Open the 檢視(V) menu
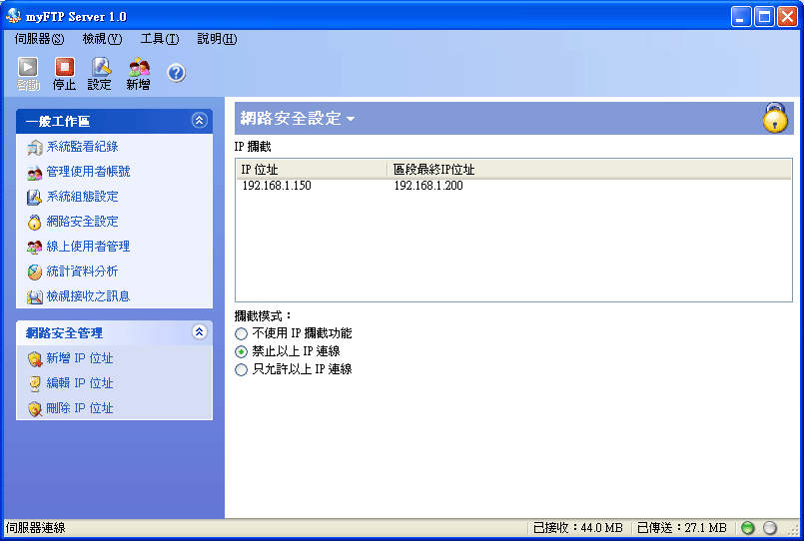 pos(102,39)
